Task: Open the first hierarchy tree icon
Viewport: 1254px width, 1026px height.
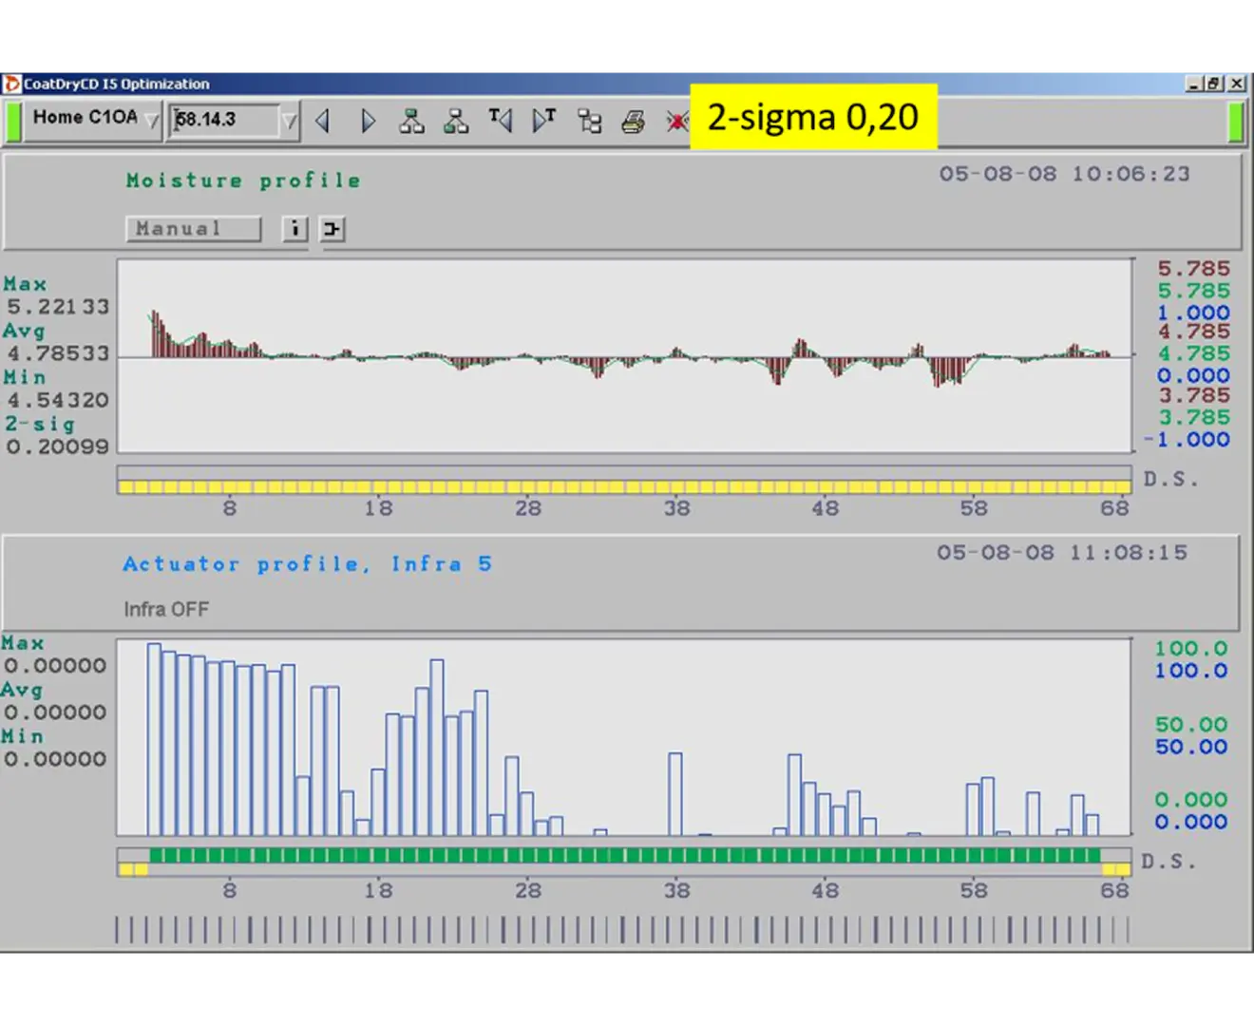Action: tap(411, 122)
